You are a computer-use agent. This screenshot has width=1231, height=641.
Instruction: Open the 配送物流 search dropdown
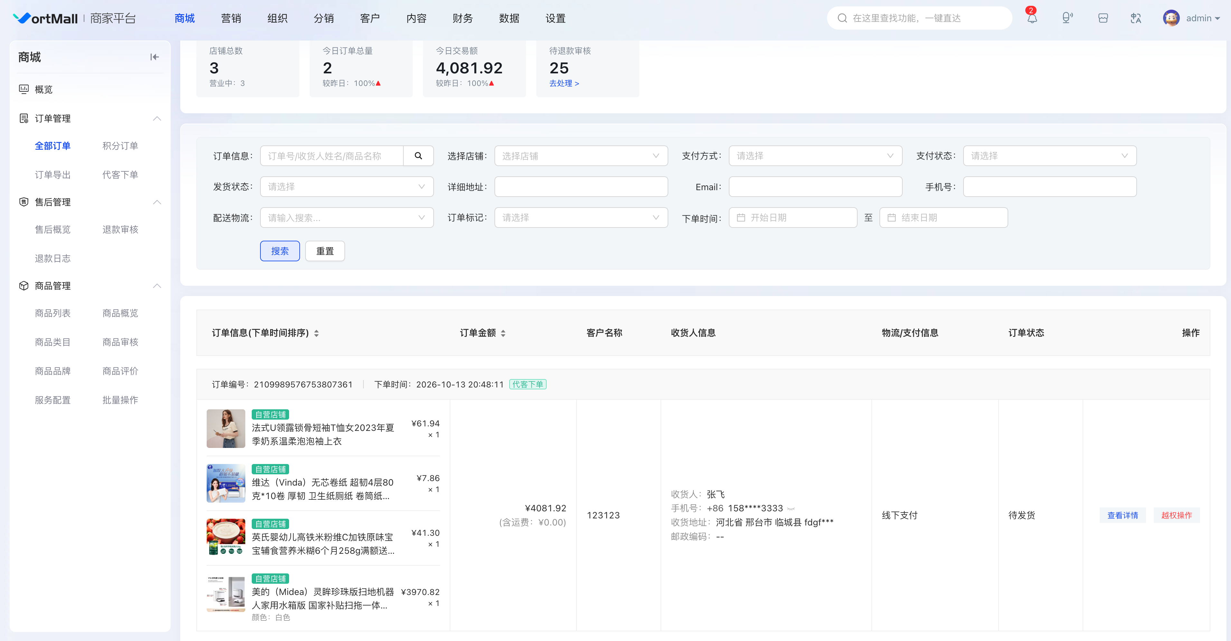346,217
